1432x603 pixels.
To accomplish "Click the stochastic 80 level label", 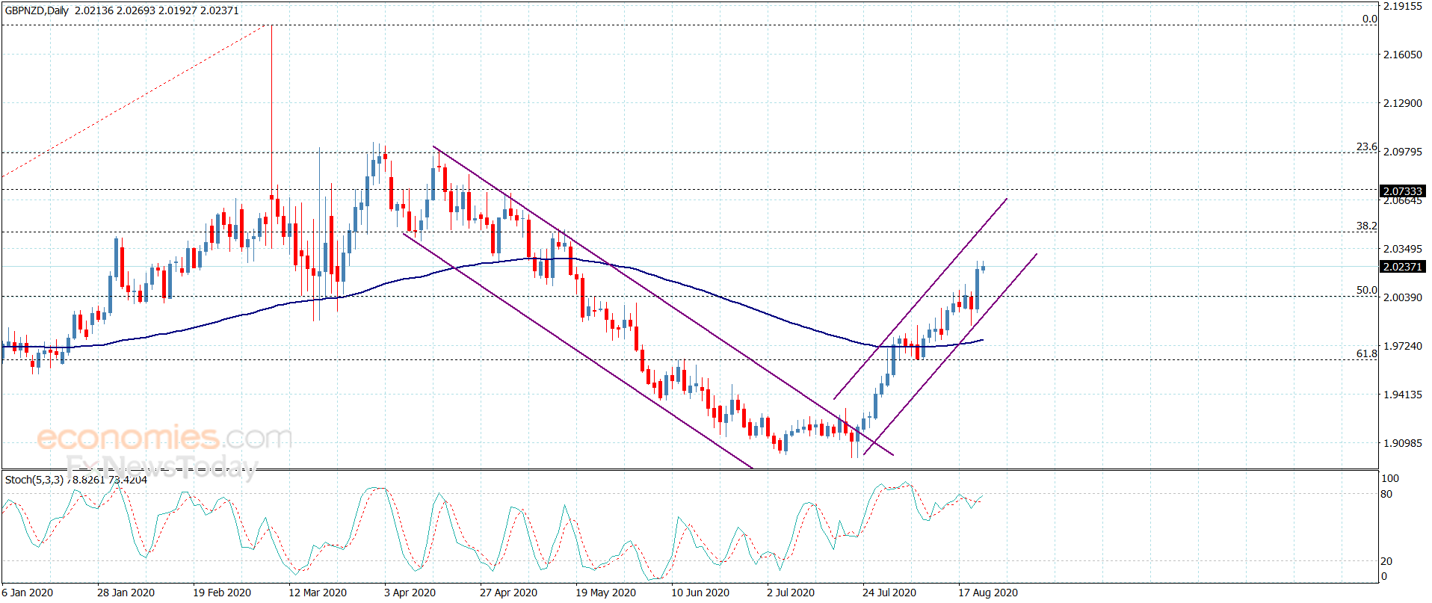I will 1387,494.
